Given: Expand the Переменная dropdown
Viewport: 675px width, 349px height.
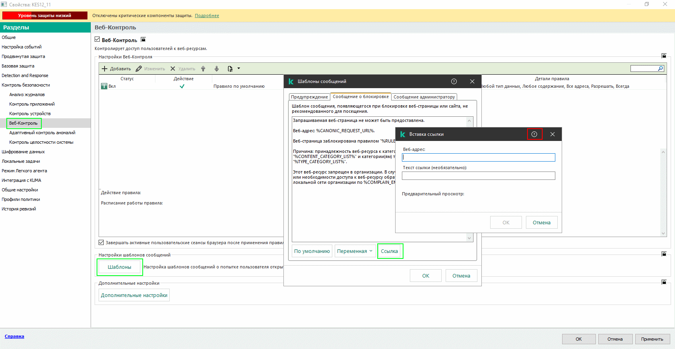Looking at the screenshot, I should click(355, 251).
